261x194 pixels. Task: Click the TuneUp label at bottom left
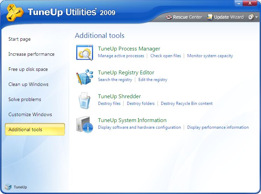(x=20, y=187)
